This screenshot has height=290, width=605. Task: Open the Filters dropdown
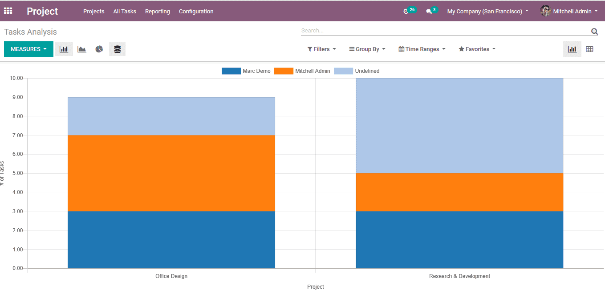pos(322,49)
